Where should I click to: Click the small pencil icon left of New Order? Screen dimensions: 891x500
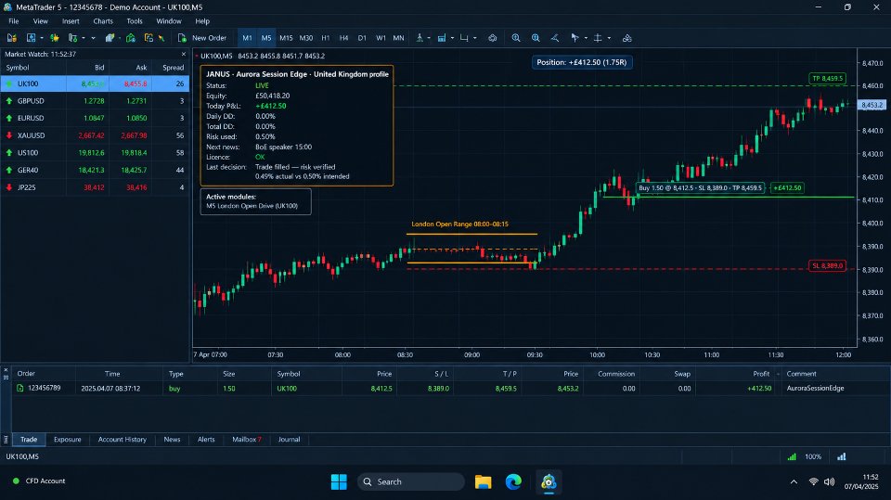161,38
